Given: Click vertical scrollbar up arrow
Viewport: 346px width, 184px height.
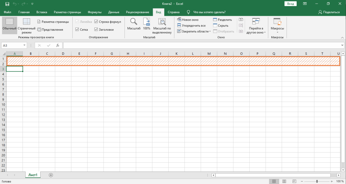Looking at the screenshot, I should point(343,54).
